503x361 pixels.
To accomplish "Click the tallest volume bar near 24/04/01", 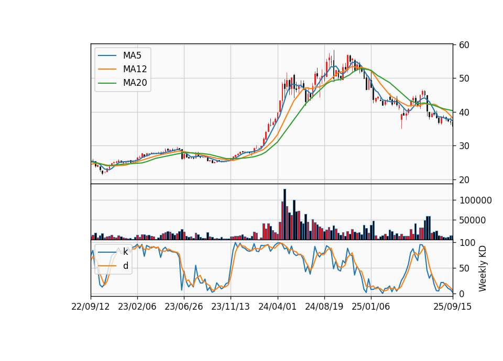I will pyautogui.click(x=285, y=215).
